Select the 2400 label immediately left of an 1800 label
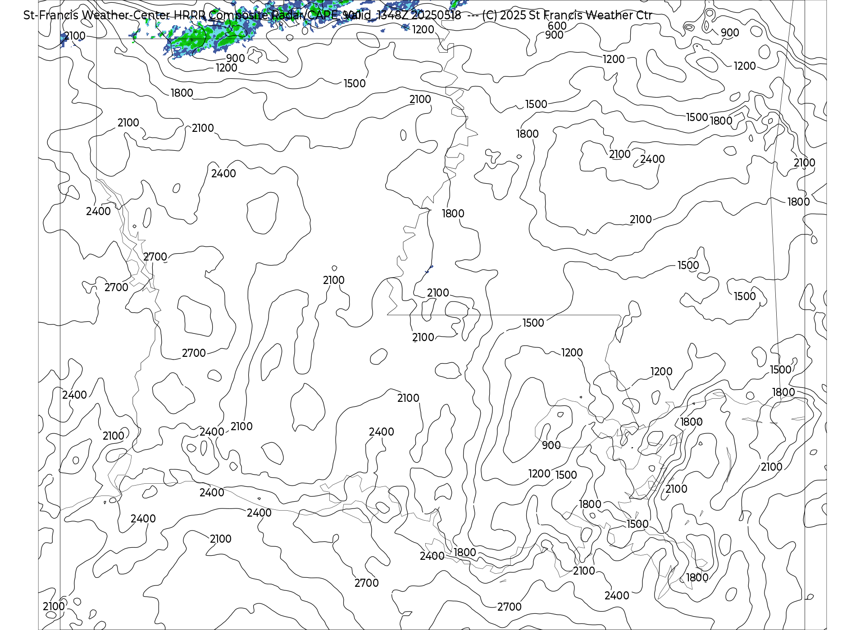This screenshot has height=630, width=865. tap(432, 556)
